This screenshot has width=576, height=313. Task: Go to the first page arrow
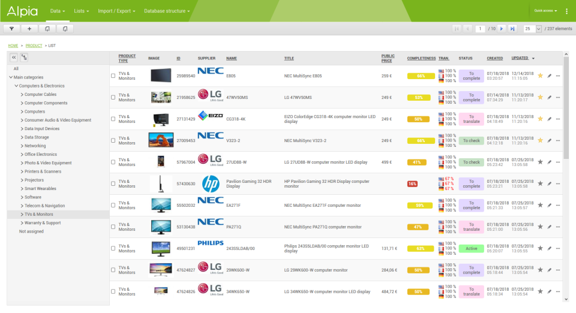pyautogui.click(x=457, y=29)
